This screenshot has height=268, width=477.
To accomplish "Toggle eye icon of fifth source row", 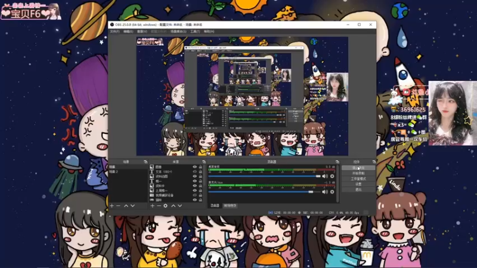I will [195, 186].
